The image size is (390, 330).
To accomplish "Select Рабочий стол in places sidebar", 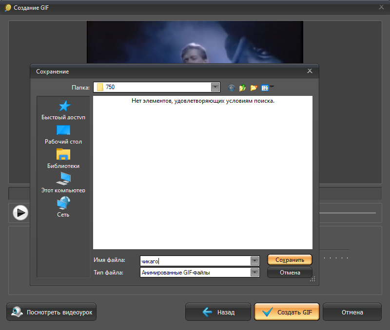I will click(63, 135).
